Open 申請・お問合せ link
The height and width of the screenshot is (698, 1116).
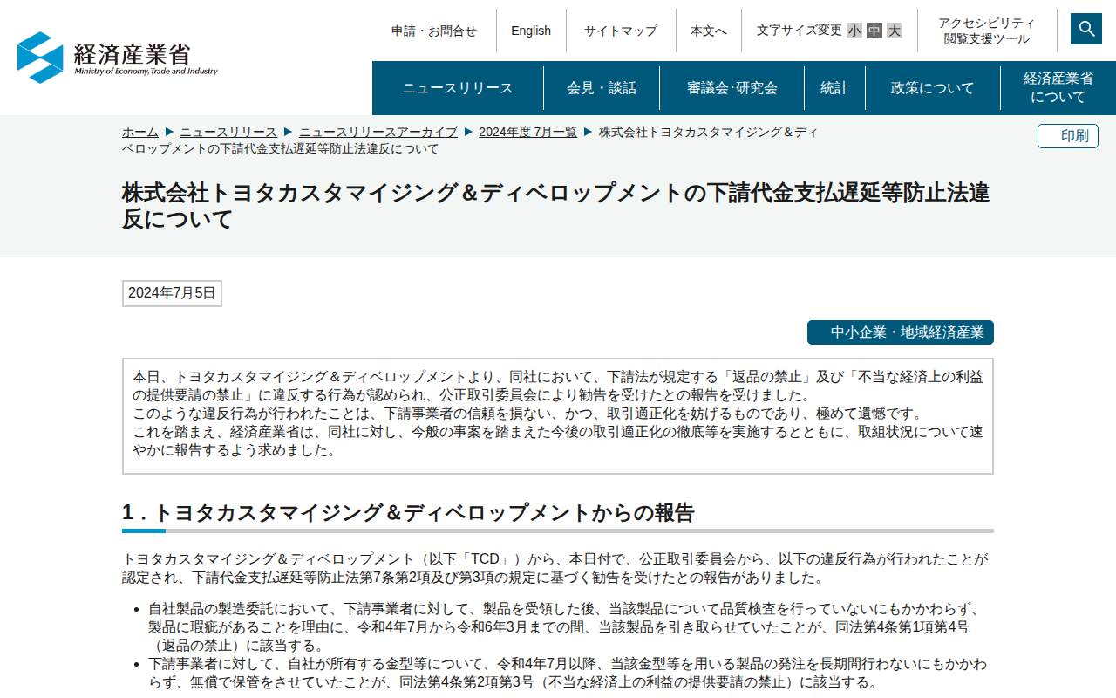click(x=434, y=31)
